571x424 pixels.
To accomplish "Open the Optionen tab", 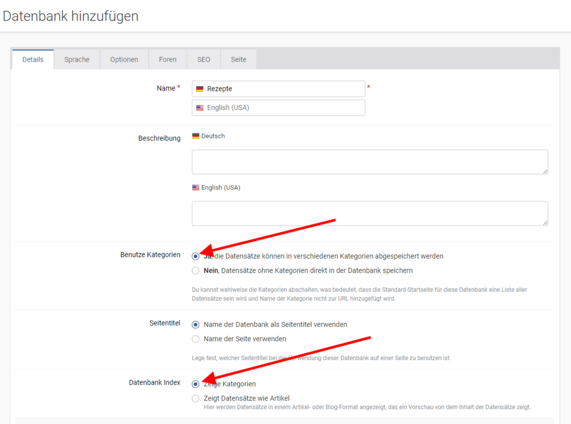I will 124,59.
